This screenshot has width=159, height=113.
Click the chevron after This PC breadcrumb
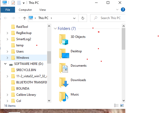tap(52, 18)
